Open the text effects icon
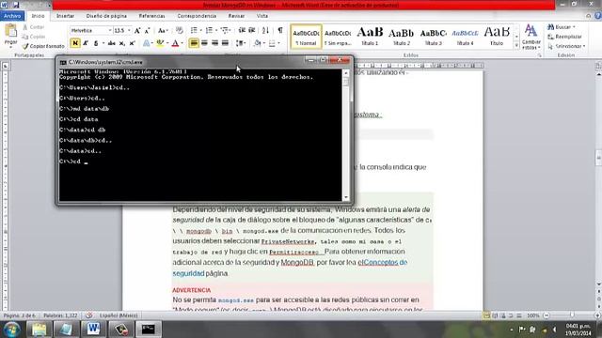This screenshot has width=602, height=338. pyautogui.click(x=147, y=43)
